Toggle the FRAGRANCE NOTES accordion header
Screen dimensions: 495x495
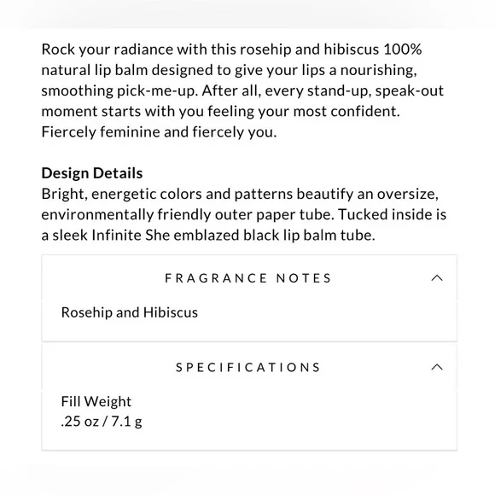pos(249,278)
